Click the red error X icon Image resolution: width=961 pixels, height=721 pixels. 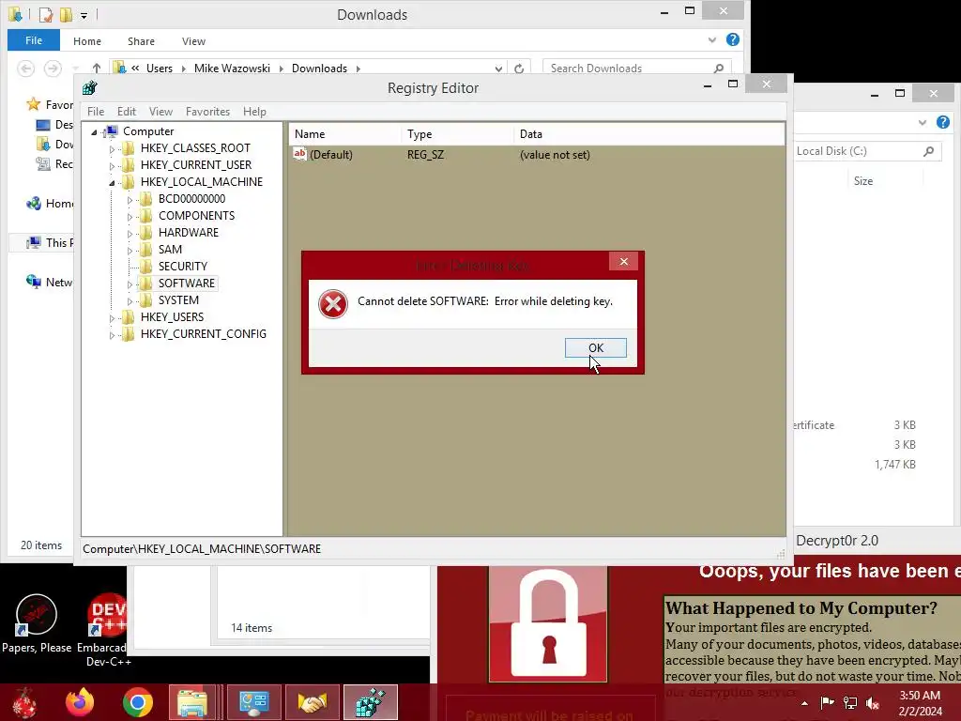pos(333,304)
